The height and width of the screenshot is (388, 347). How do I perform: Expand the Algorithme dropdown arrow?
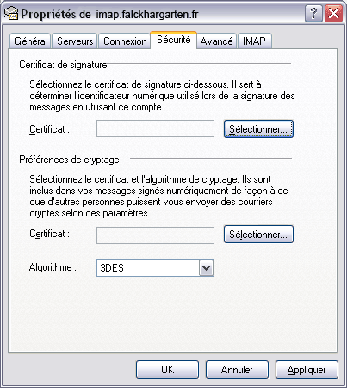click(x=207, y=268)
